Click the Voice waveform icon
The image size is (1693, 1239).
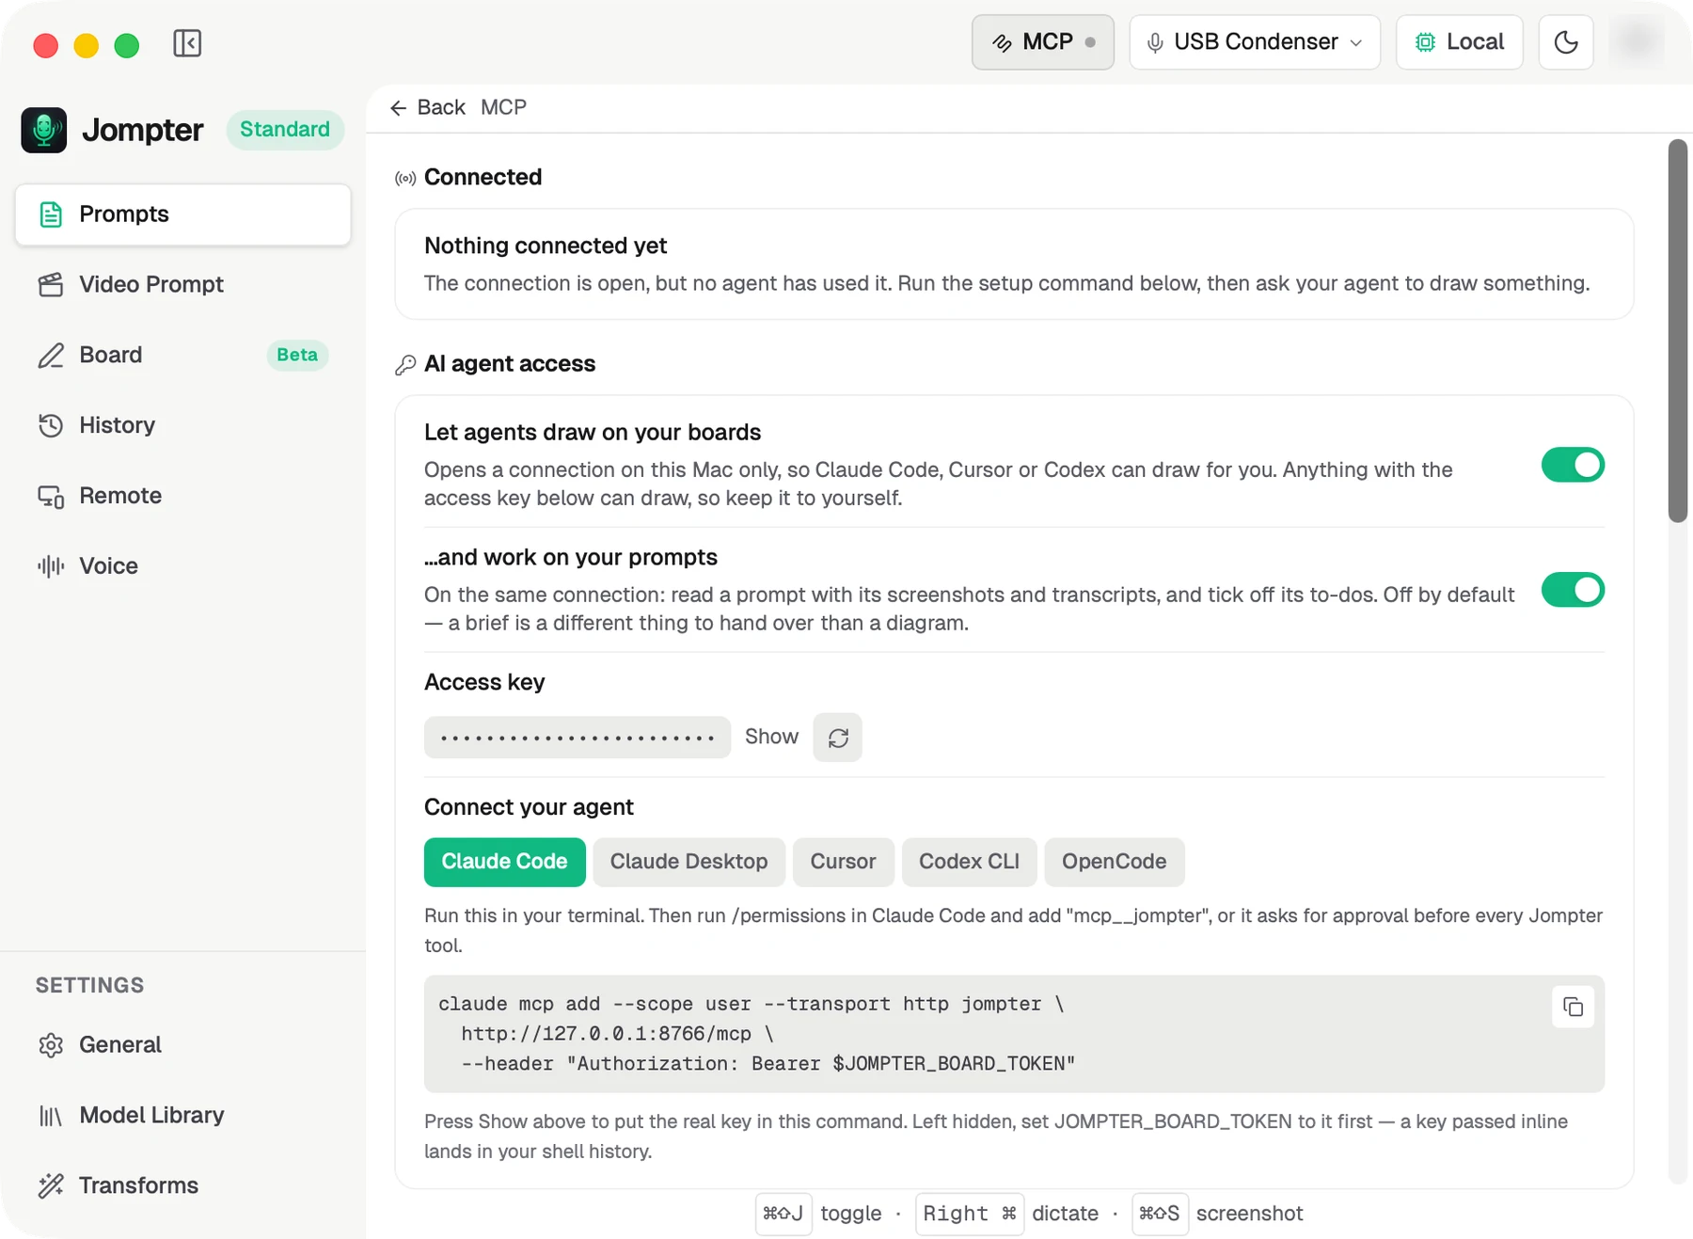(x=51, y=566)
